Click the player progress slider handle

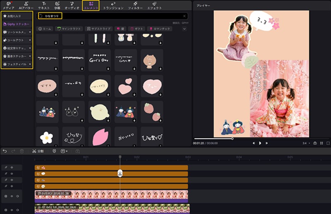coord(232,138)
